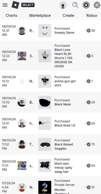The width and height of the screenshot is (101, 194).
Task: Open seller avatar for Sneaky Steve purchase
Action: point(22,30)
